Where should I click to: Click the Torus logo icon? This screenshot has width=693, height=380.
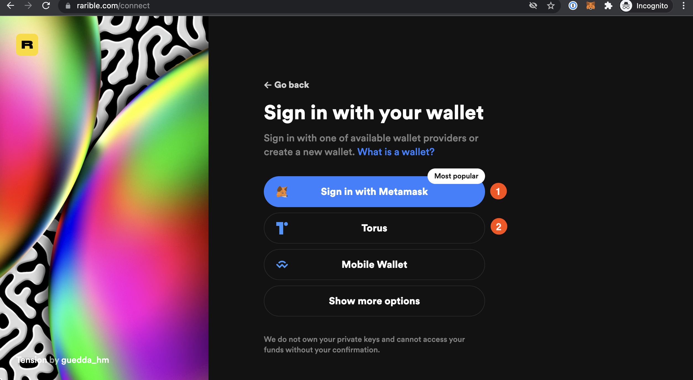[282, 228]
